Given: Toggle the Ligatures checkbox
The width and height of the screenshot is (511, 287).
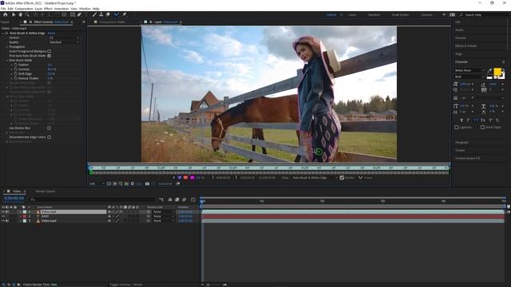Looking at the screenshot, I should [457, 128].
